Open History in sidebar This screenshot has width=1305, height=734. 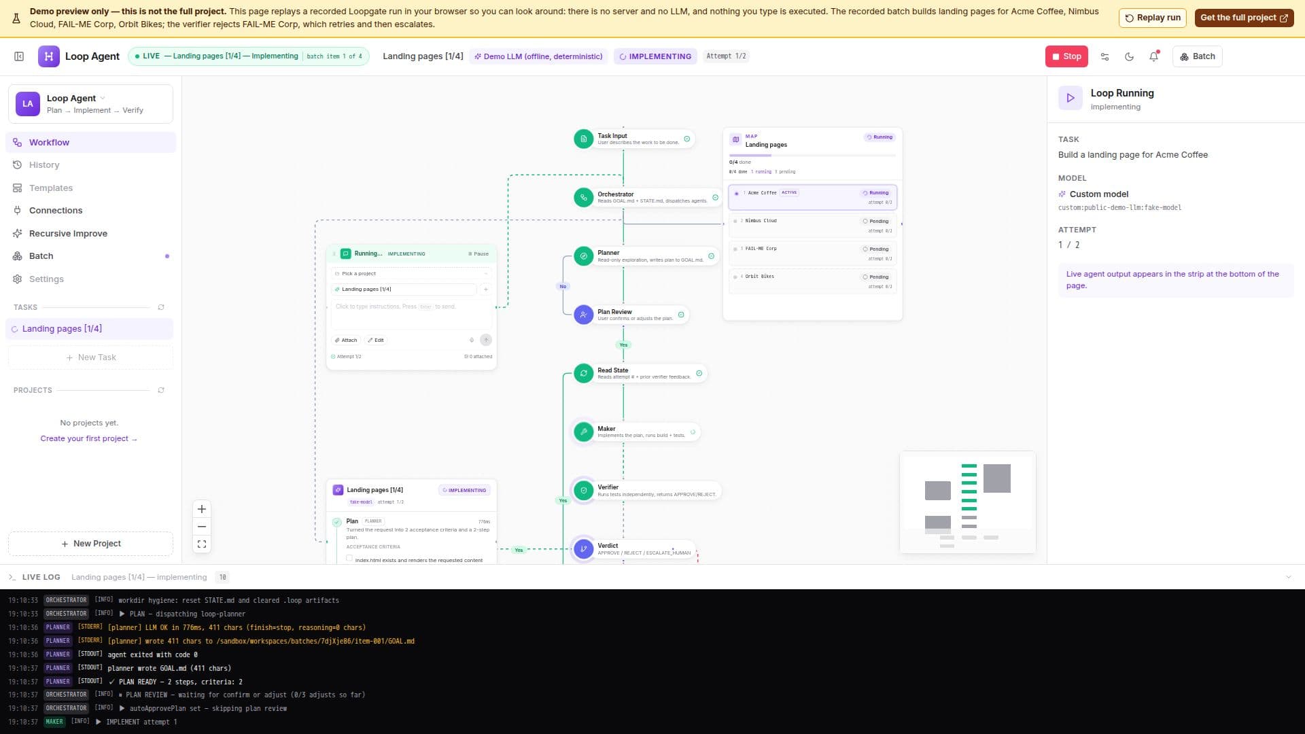90,165
